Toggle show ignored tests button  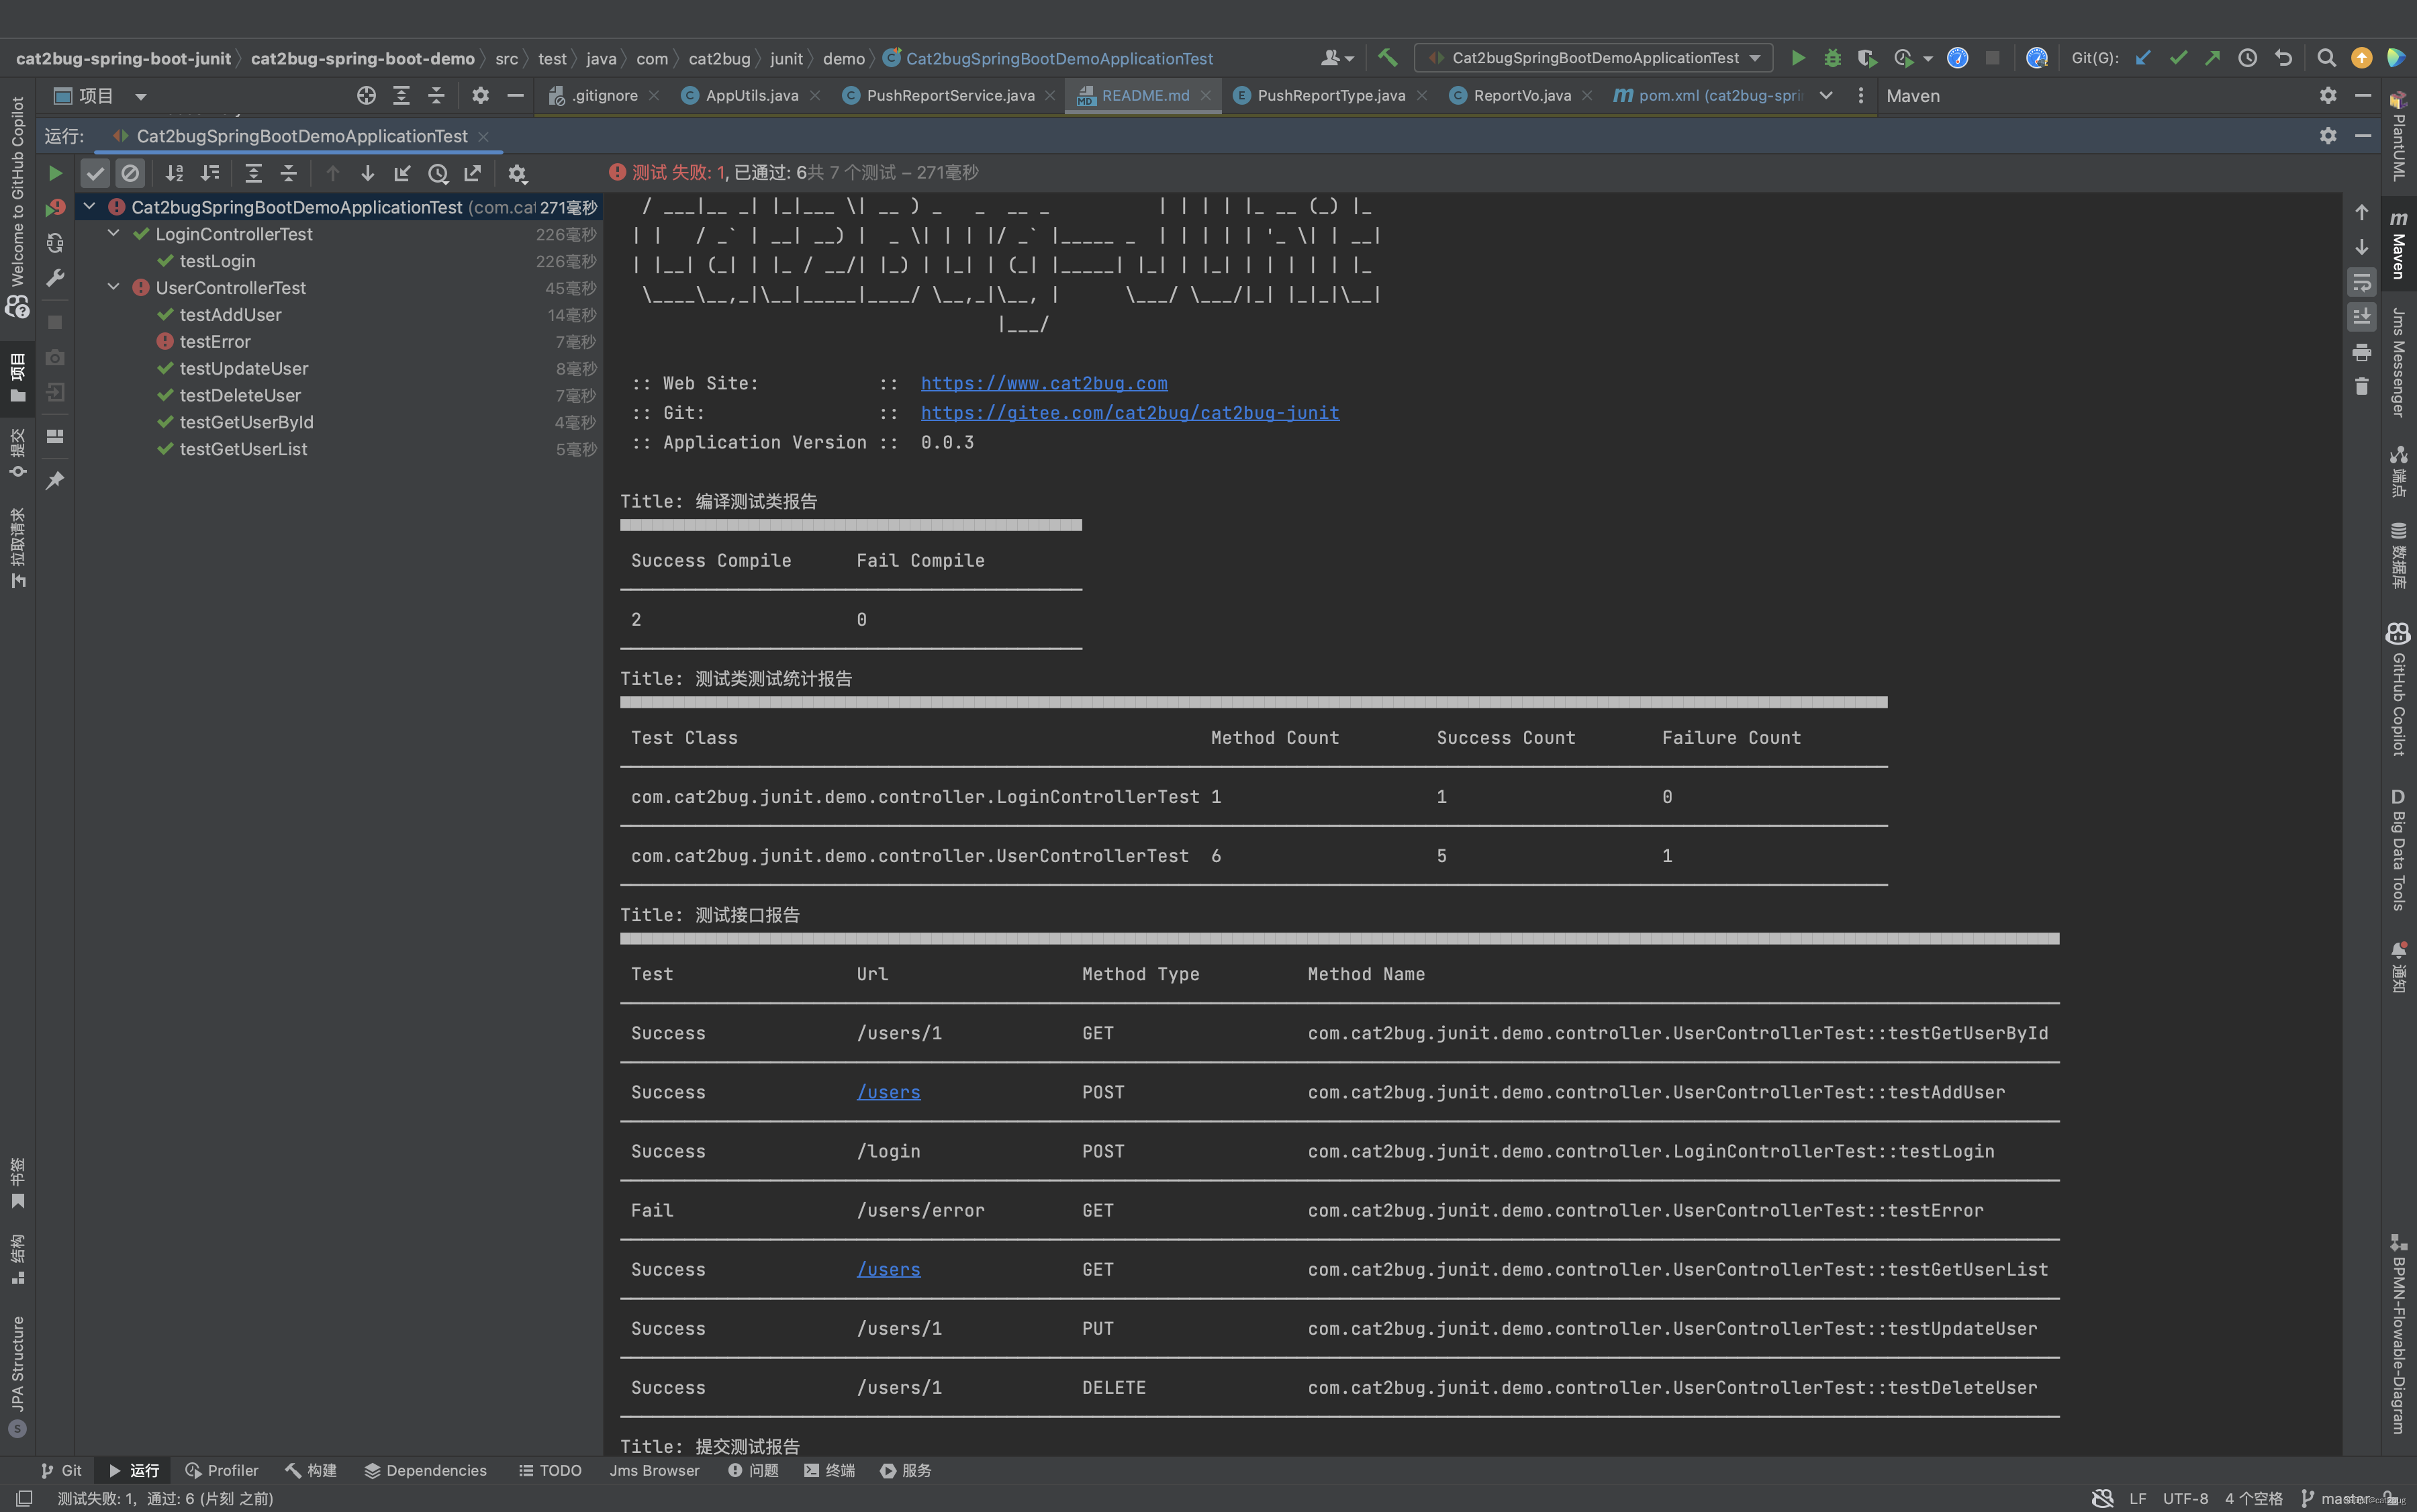tap(130, 173)
